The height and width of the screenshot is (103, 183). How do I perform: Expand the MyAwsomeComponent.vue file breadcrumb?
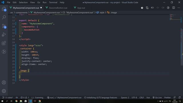[45, 13]
